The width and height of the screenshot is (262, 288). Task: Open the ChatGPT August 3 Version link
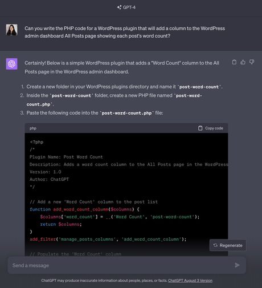[190, 281]
